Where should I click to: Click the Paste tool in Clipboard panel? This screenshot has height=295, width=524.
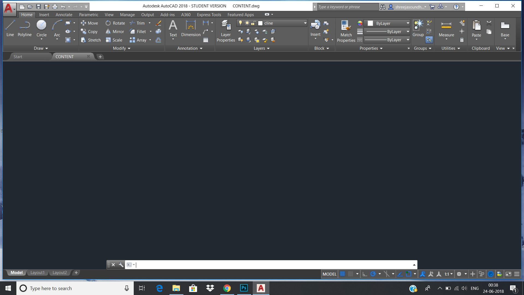476,28
